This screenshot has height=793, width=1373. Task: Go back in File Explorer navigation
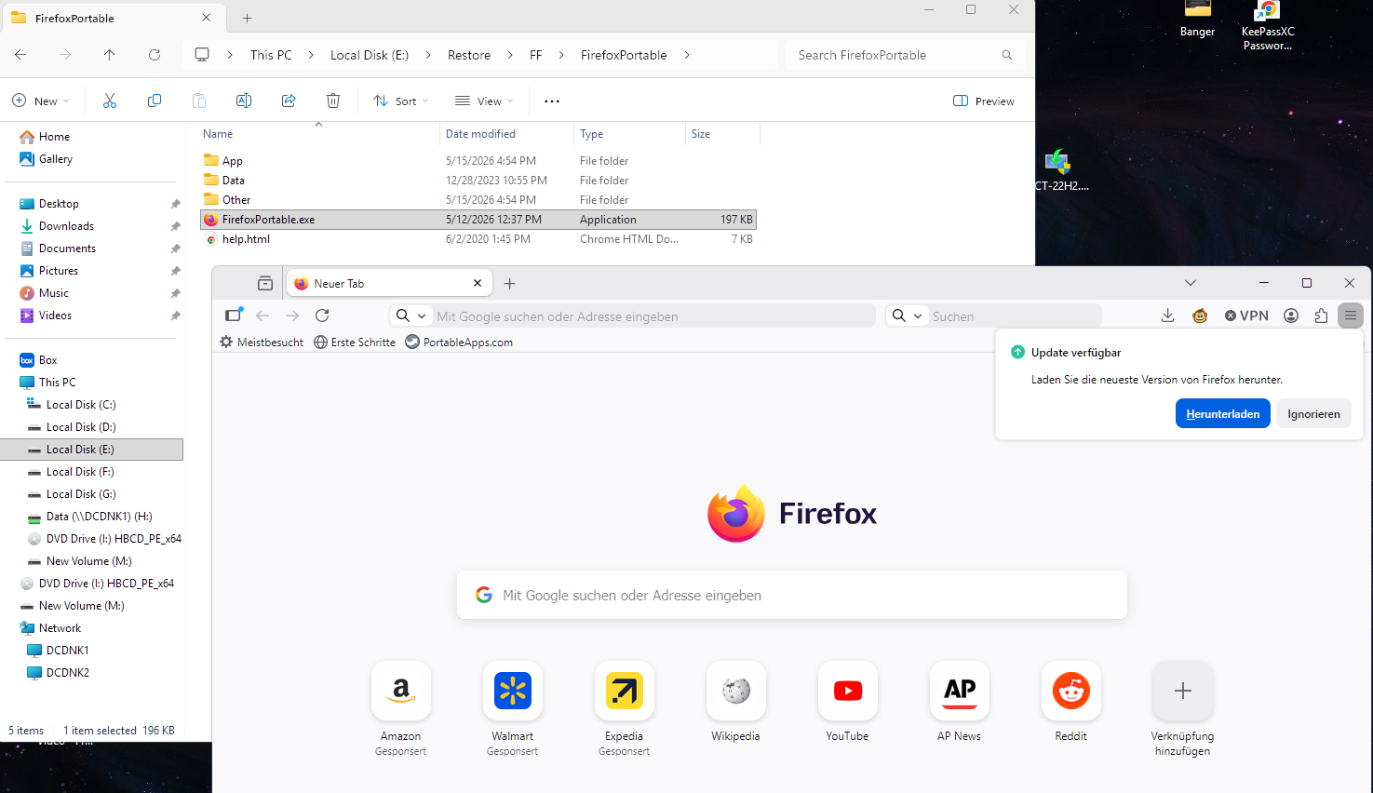pos(20,55)
